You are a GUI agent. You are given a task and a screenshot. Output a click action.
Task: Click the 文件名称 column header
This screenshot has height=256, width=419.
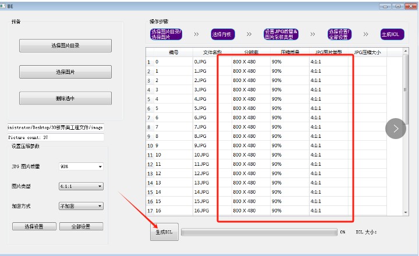(212, 52)
